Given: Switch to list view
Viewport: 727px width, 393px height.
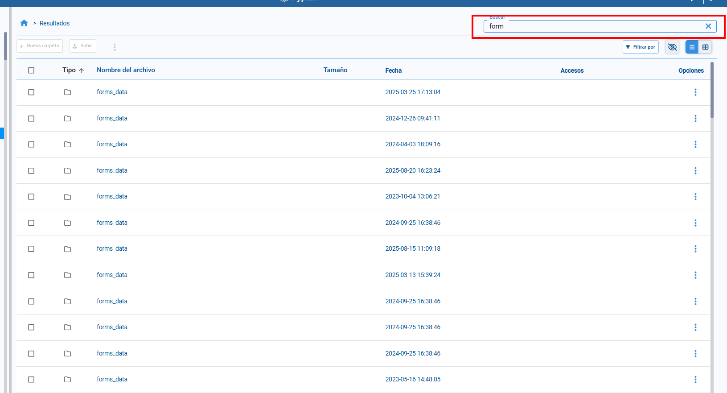Looking at the screenshot, I should pyautogui.click(x=692, y=47).
